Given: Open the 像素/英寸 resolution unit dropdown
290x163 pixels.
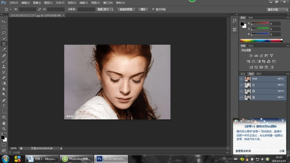Looking at the screenshot, I should point(105,9).
